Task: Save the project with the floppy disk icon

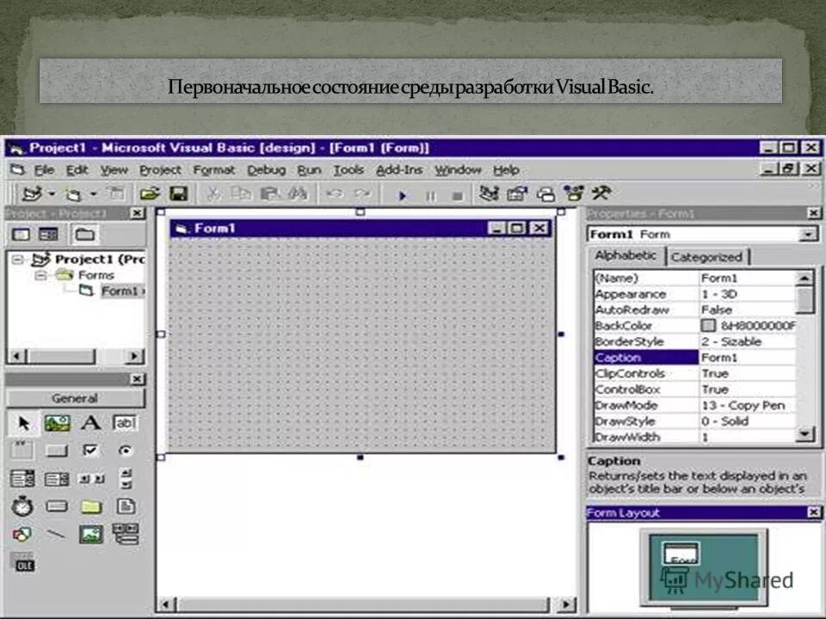Action: (x=179, y=193)
